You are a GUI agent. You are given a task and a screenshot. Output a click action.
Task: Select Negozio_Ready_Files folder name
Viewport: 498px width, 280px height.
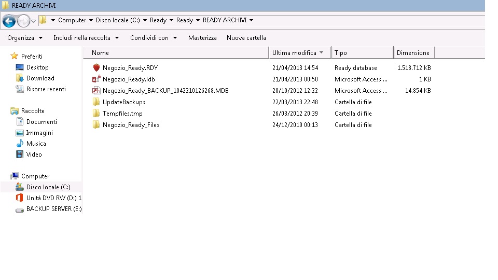click(x=131, y=125)
